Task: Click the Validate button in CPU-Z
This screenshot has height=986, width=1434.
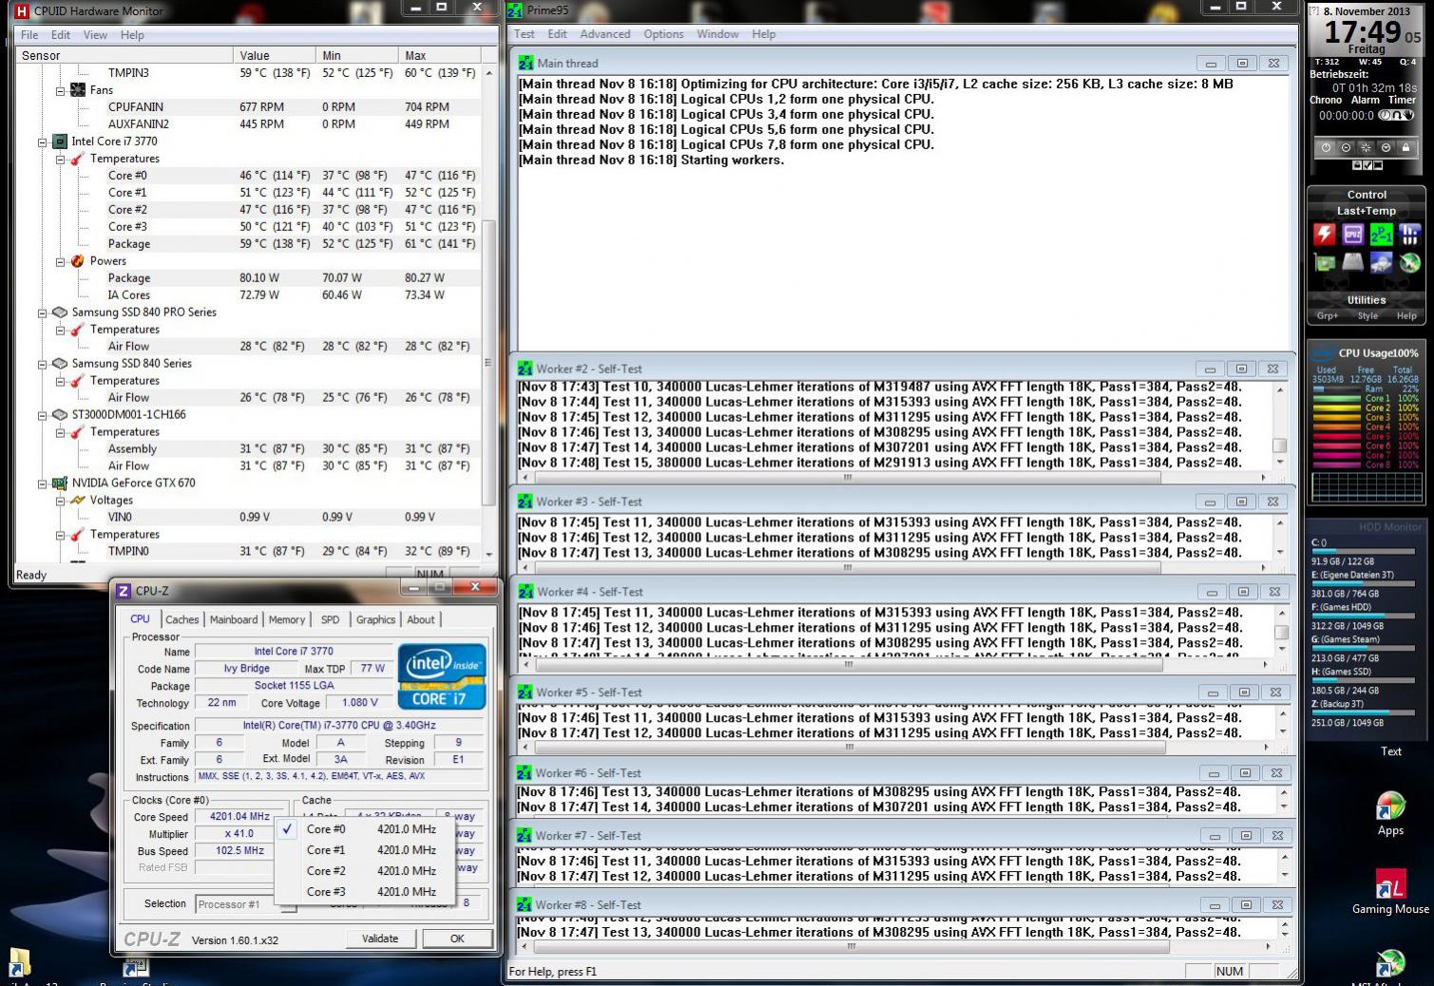Action: 380,939
